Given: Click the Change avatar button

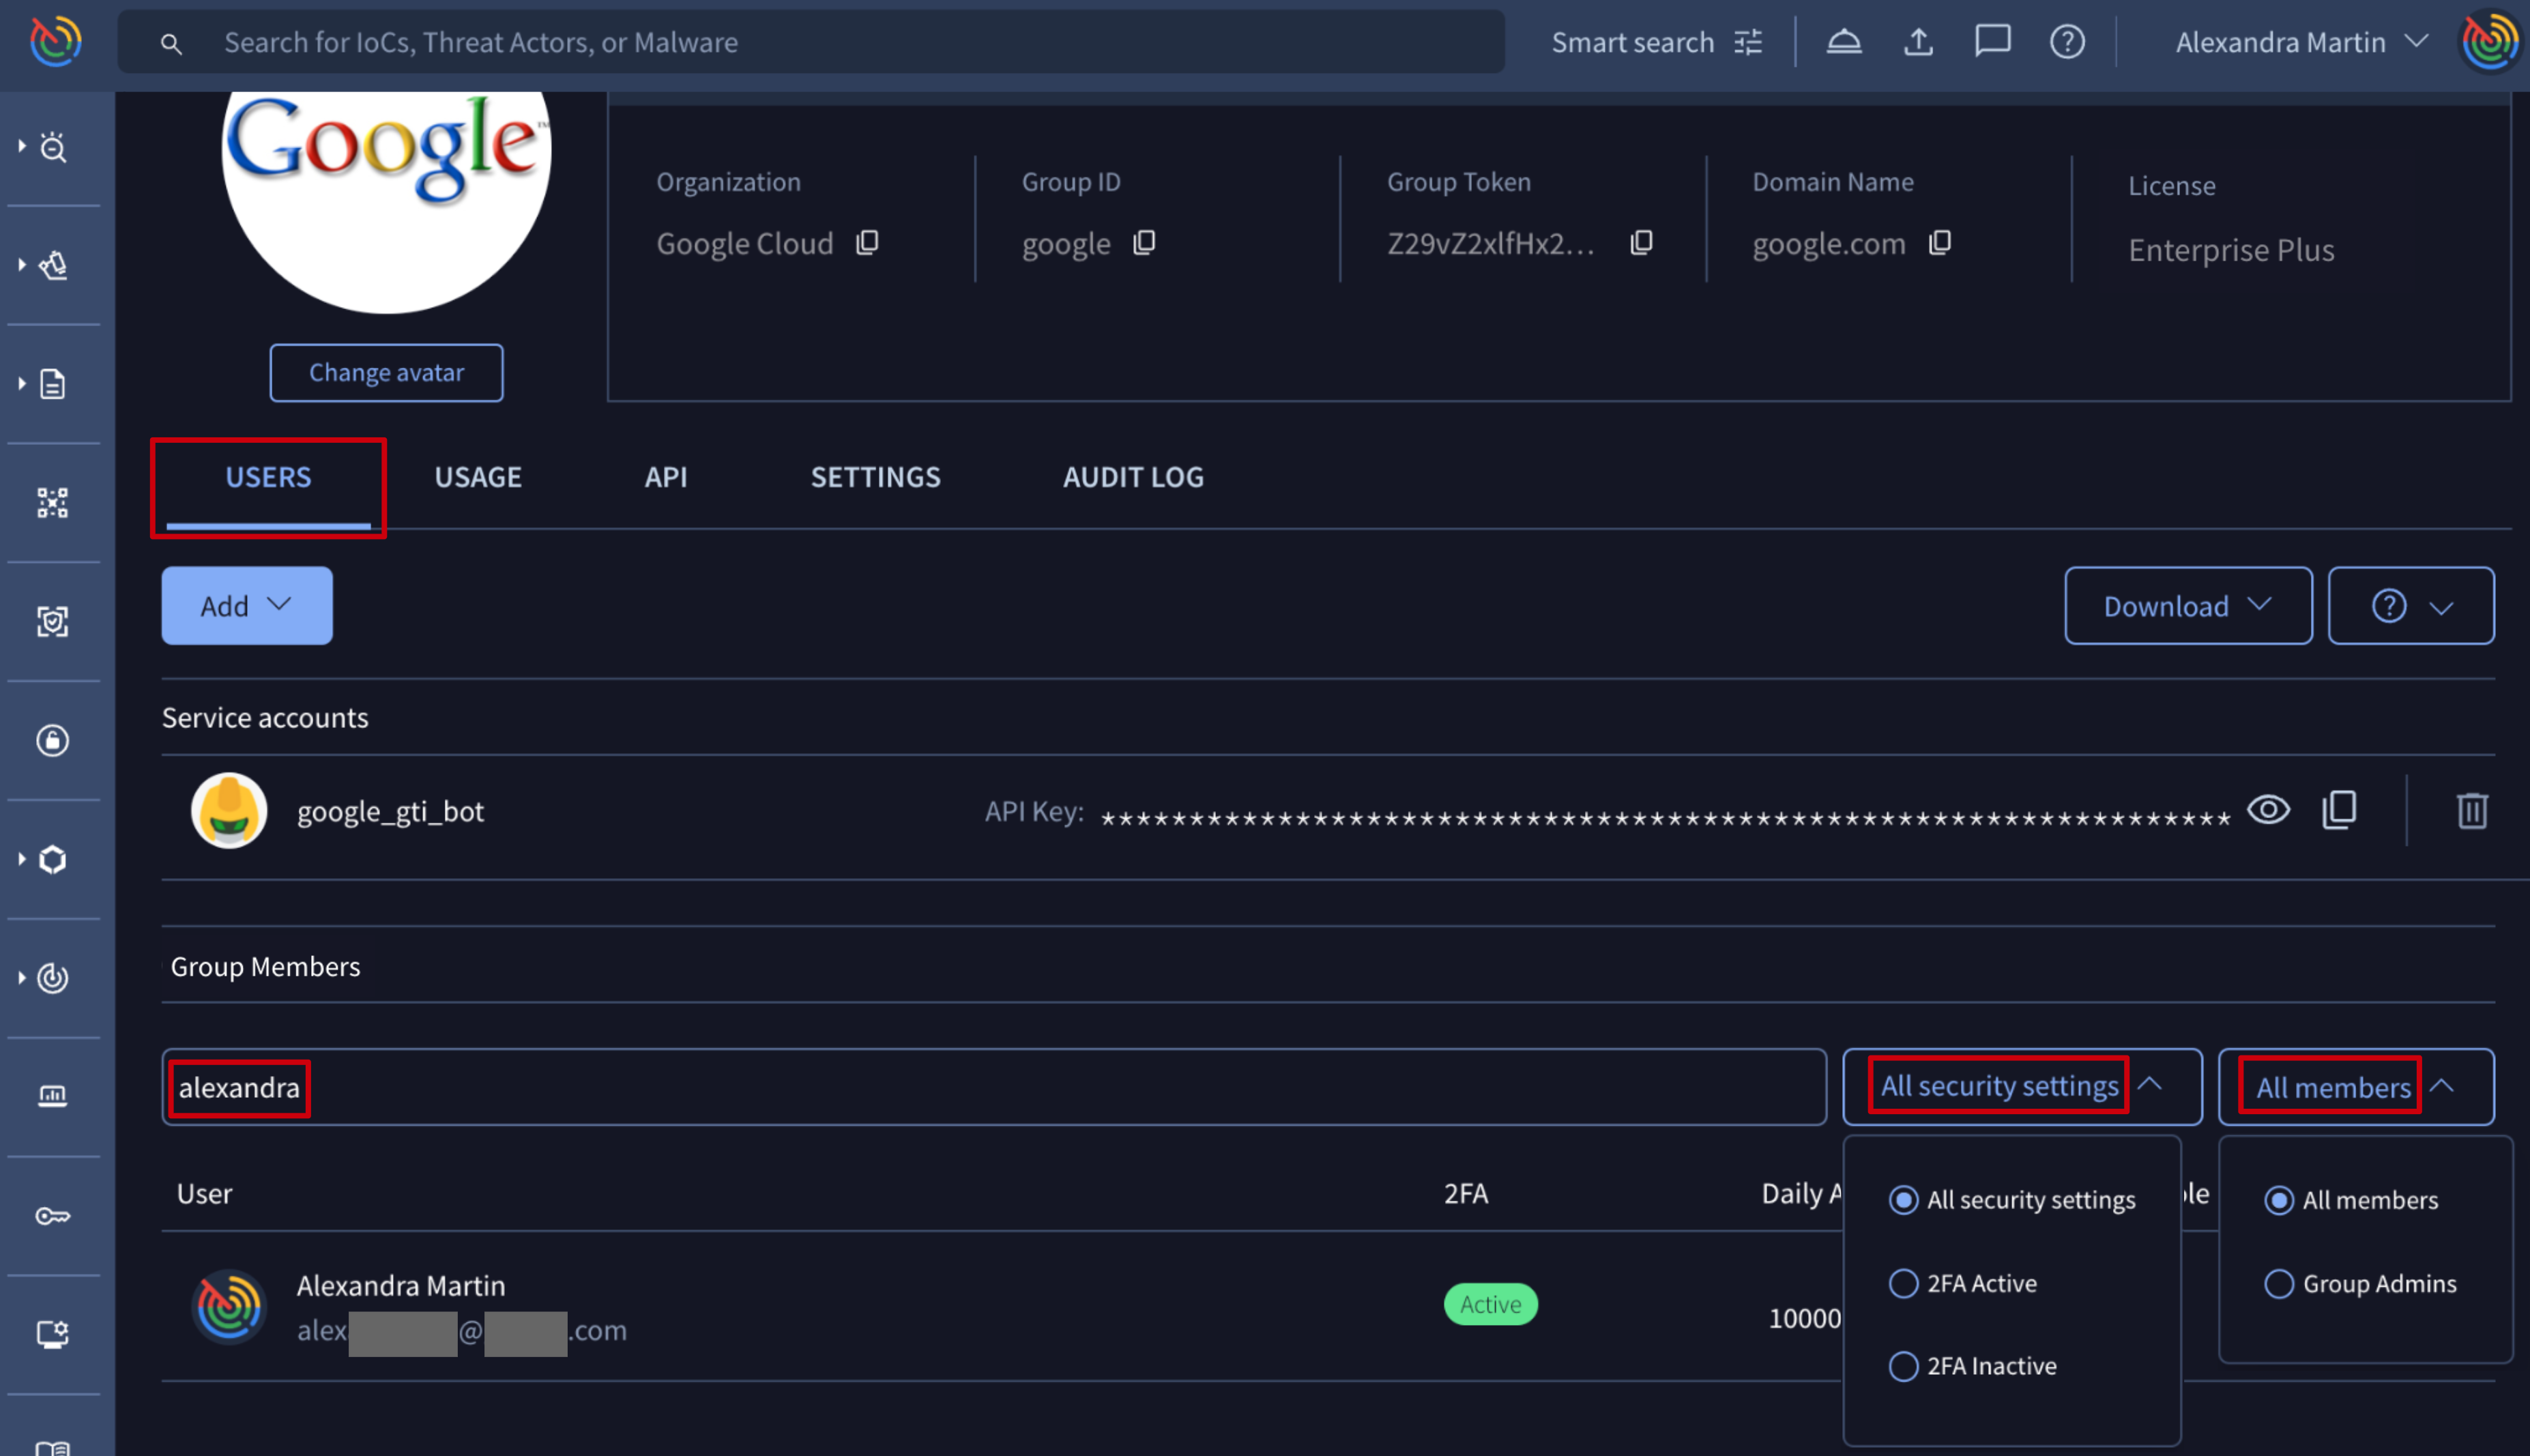Looking at the screenshot, I should pyautogui.click(x=386, y=373).
